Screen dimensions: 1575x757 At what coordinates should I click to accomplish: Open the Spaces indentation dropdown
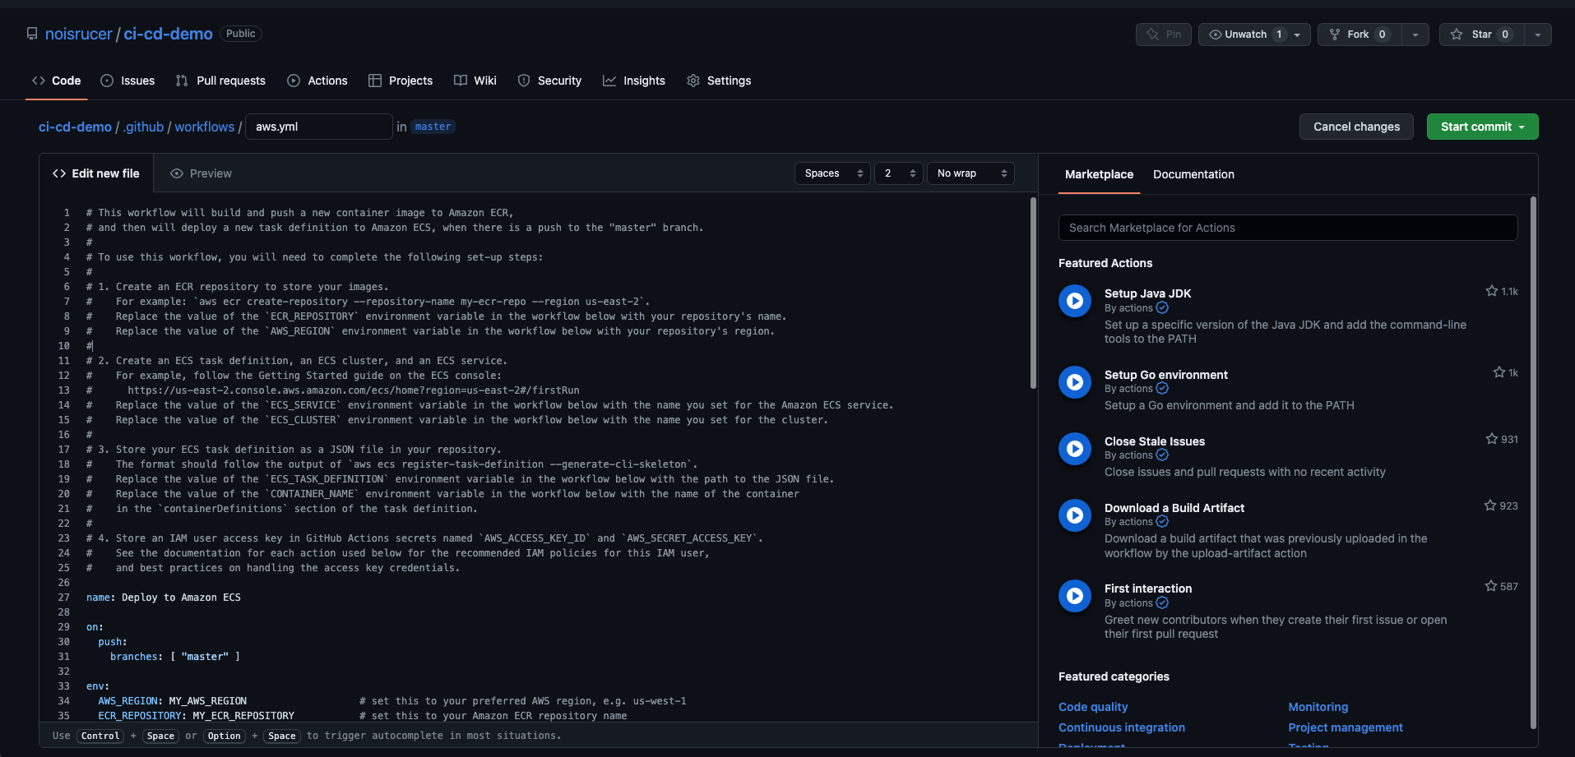point(832,173)
